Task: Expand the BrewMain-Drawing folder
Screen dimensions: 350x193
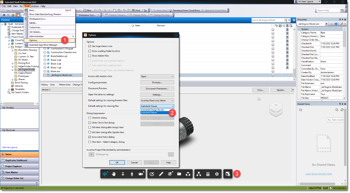Action: (x=12, y=50)
